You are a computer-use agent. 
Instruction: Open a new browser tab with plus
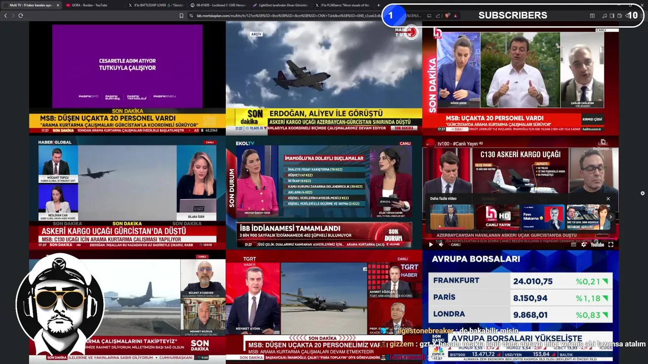tap(379, 5)
